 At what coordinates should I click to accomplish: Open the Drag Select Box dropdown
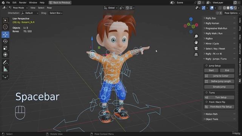[56, 13]
